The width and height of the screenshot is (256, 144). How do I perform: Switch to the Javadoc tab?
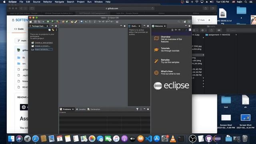(x=81, y=109)
